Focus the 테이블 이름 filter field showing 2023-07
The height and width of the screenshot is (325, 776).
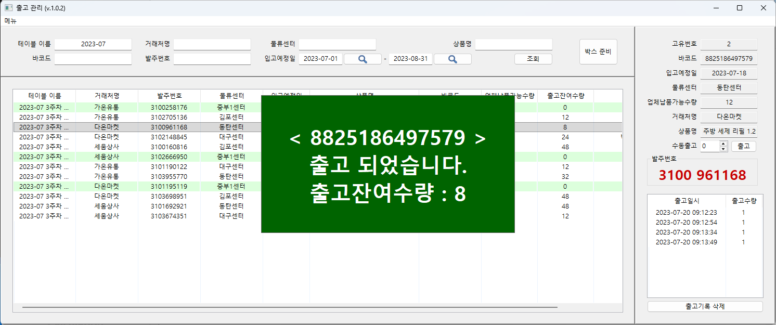pos(93,44)
